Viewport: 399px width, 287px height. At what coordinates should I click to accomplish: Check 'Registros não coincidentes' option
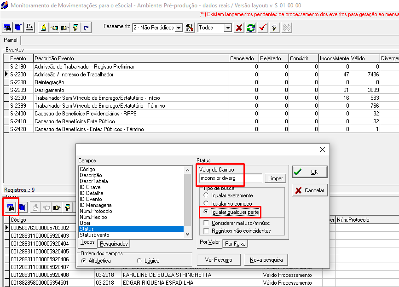(x=206, y=231)
